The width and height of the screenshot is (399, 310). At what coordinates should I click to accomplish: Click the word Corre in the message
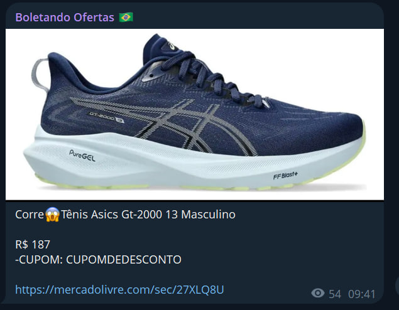coord(30,215)
